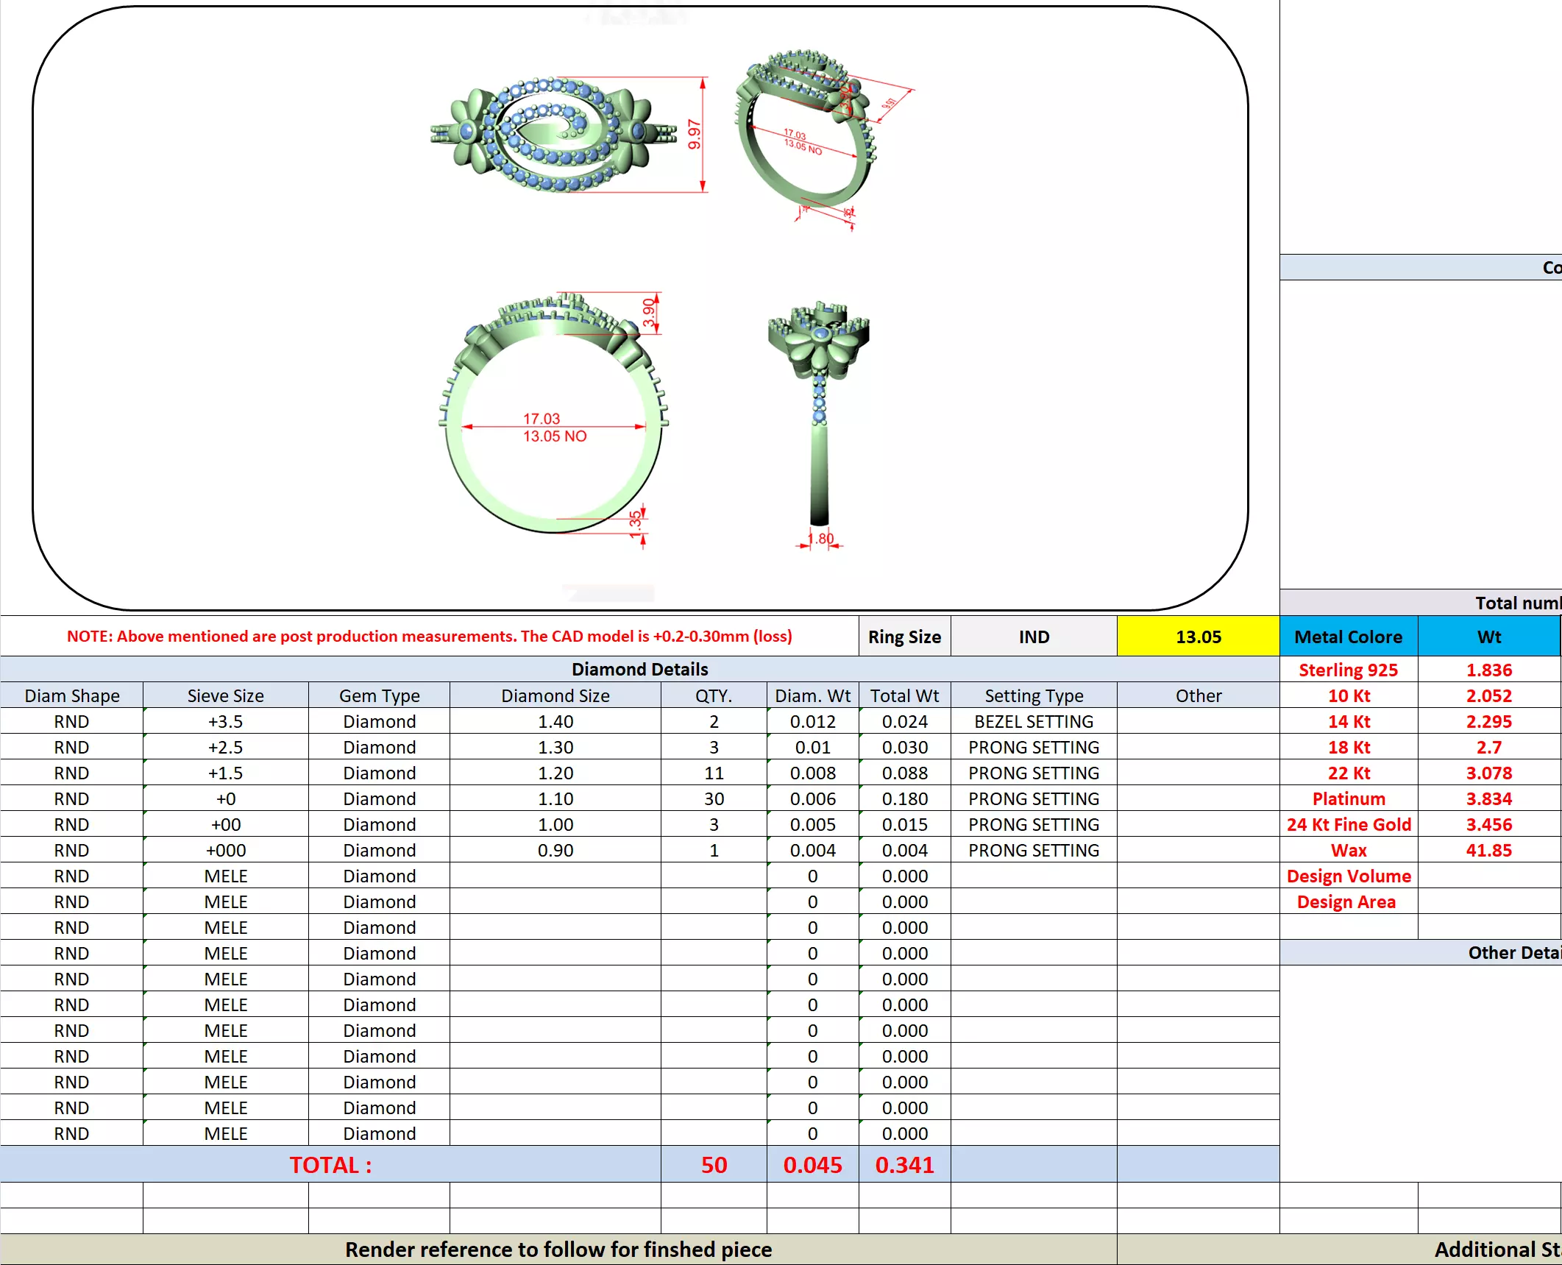Select the yellow ring size cell 13.05
This screenshot has width=1562, height=1265.
tap(1198, 637)
